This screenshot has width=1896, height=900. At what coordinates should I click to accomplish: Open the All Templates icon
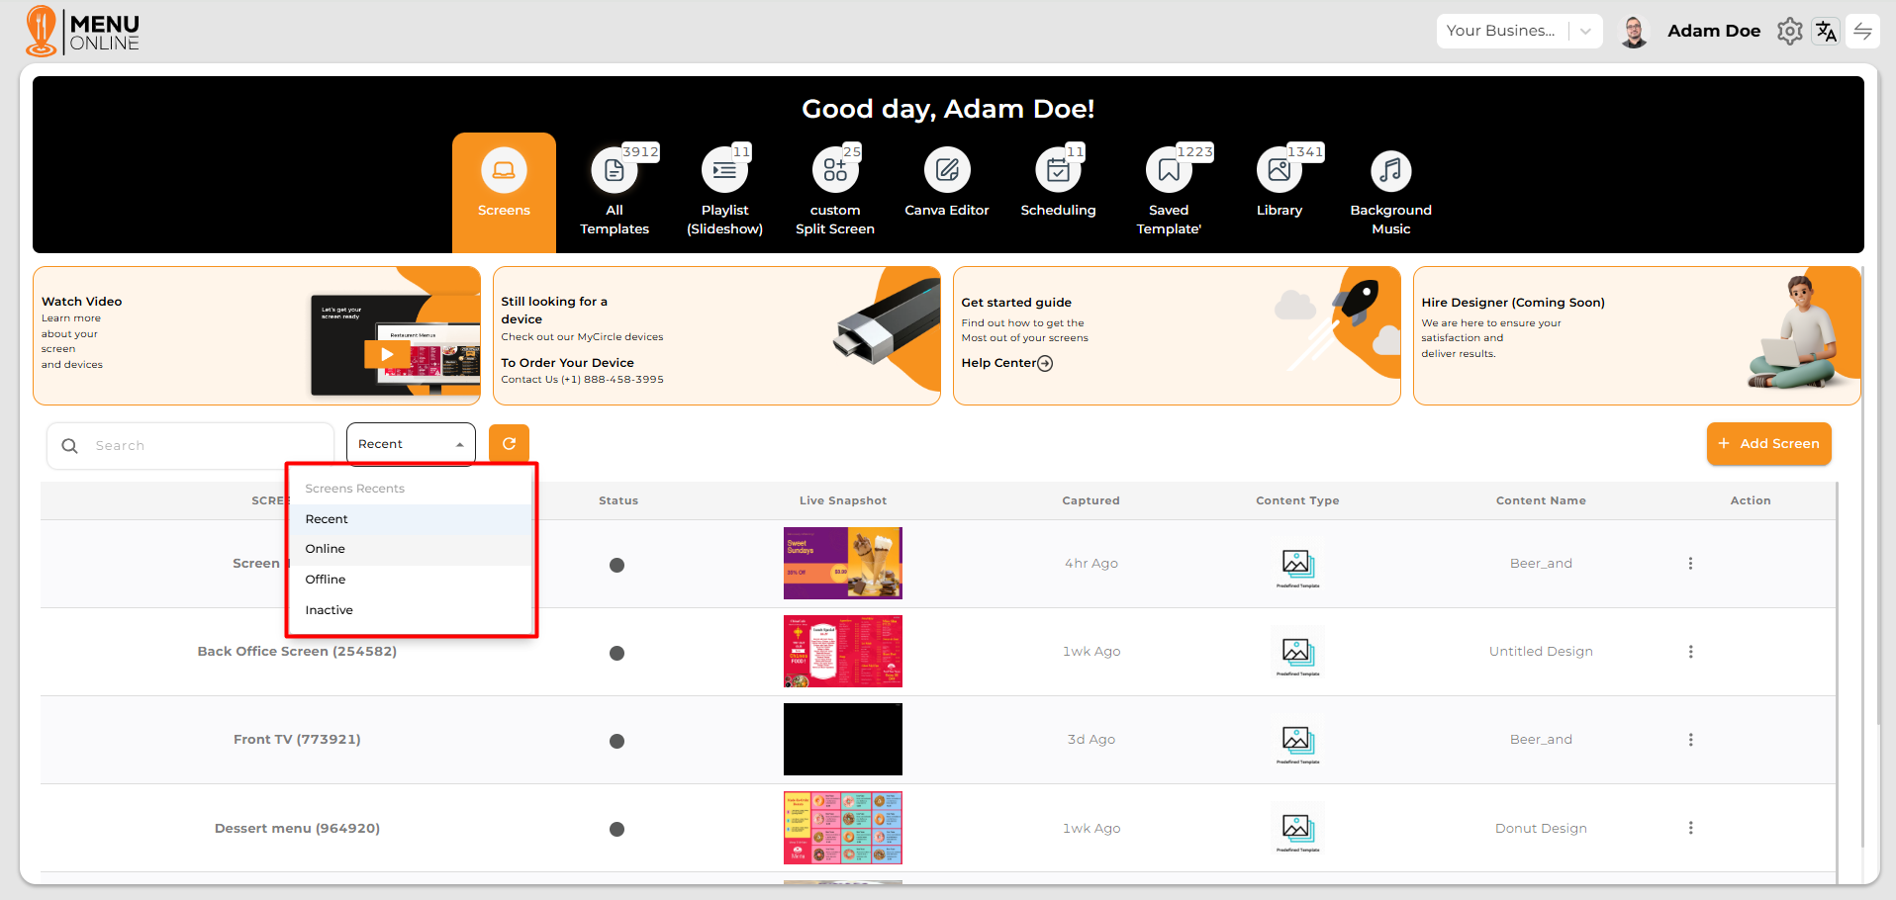(x=614, y=172)
